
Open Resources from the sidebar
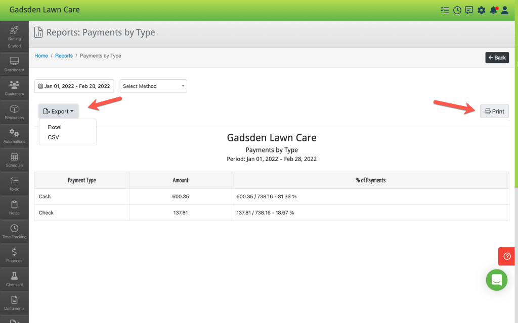(x=14, y=112)
